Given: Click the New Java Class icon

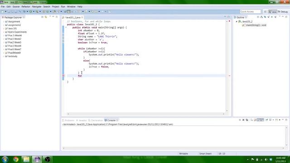Looking at the screenshot, I should pyautogui.click(x=47, y=11).
